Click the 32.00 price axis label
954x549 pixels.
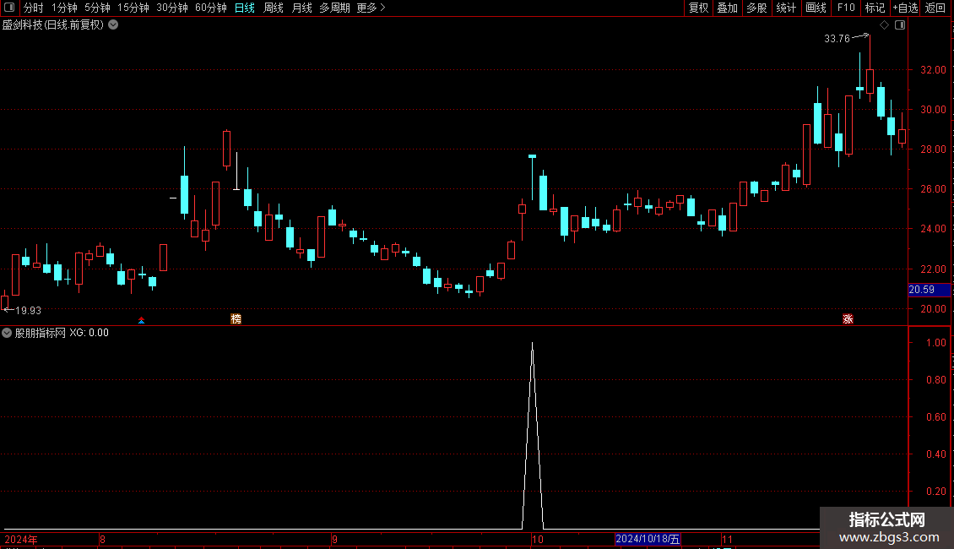coord(933,70)
